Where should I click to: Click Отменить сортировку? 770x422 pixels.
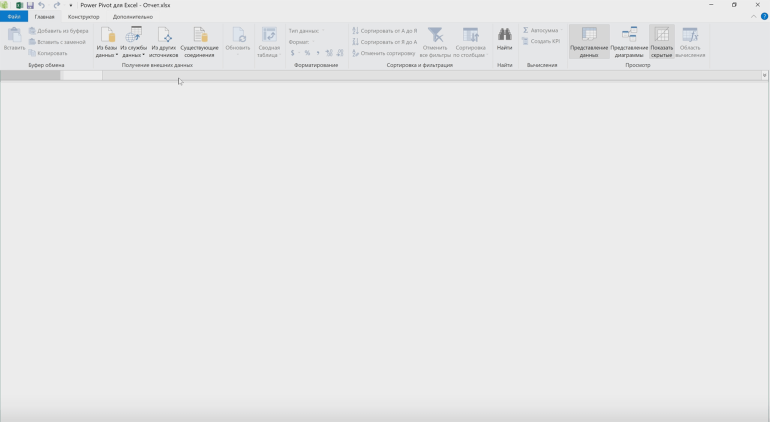click(383, 53)
